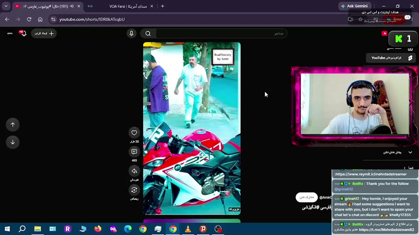Open a new browser tab
Image resolution: width=419 pixels, height=235 pixels.
(x=162, y=6)
